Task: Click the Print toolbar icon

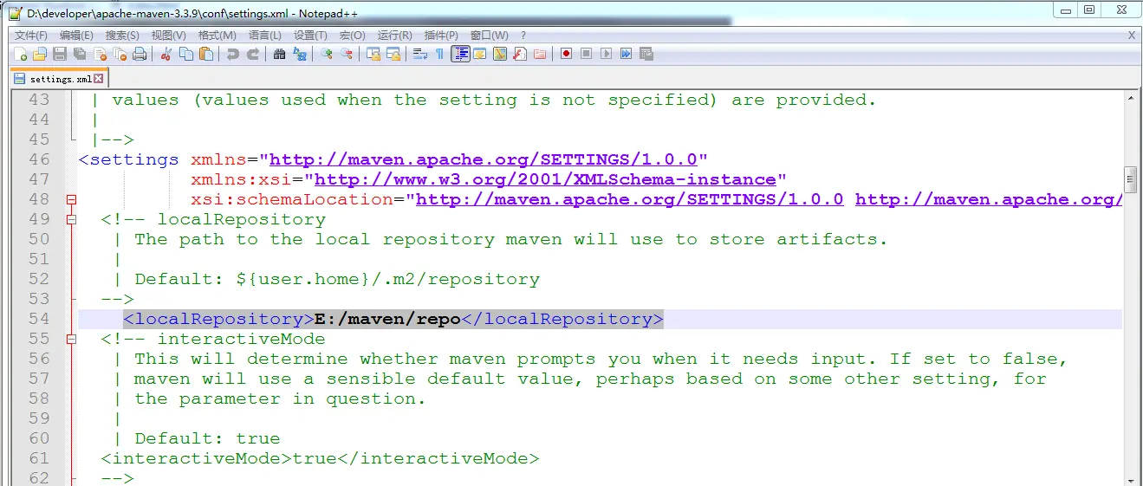Action: click(x=140, y=54)
